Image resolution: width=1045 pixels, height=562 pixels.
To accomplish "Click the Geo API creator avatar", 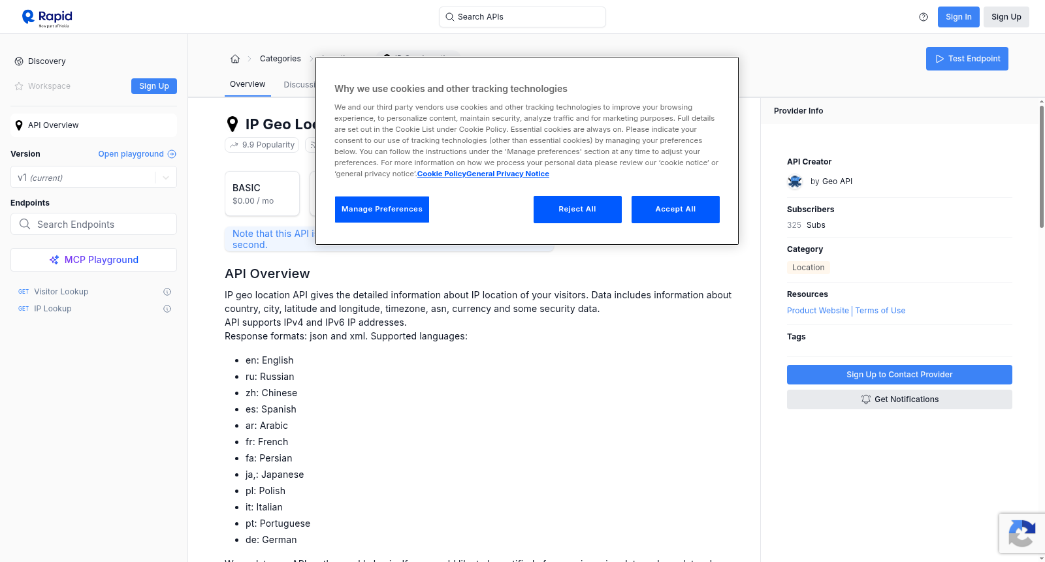I will 795,181.
